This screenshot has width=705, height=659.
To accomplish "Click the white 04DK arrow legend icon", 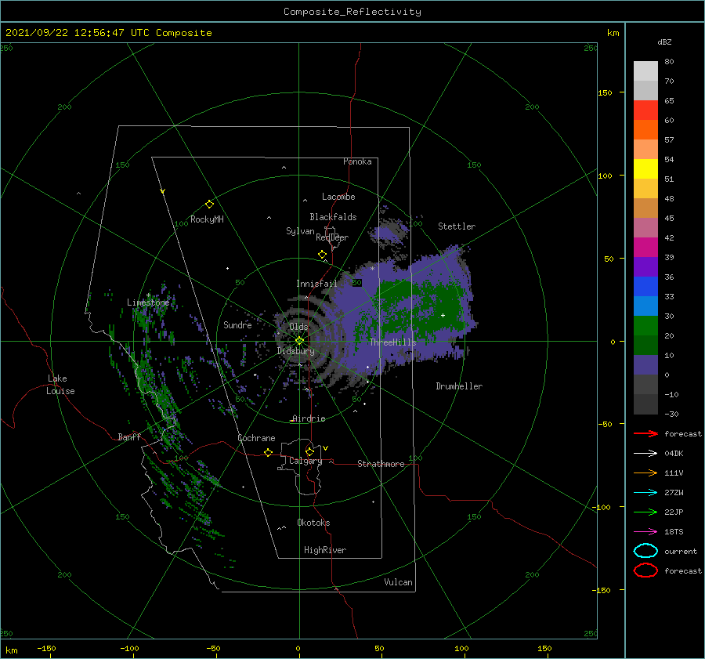I will [x=645, y=453].
